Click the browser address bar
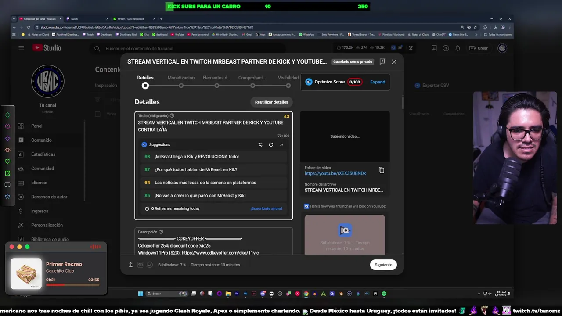This screenshot has width=562, height=316. click(246, 27)
